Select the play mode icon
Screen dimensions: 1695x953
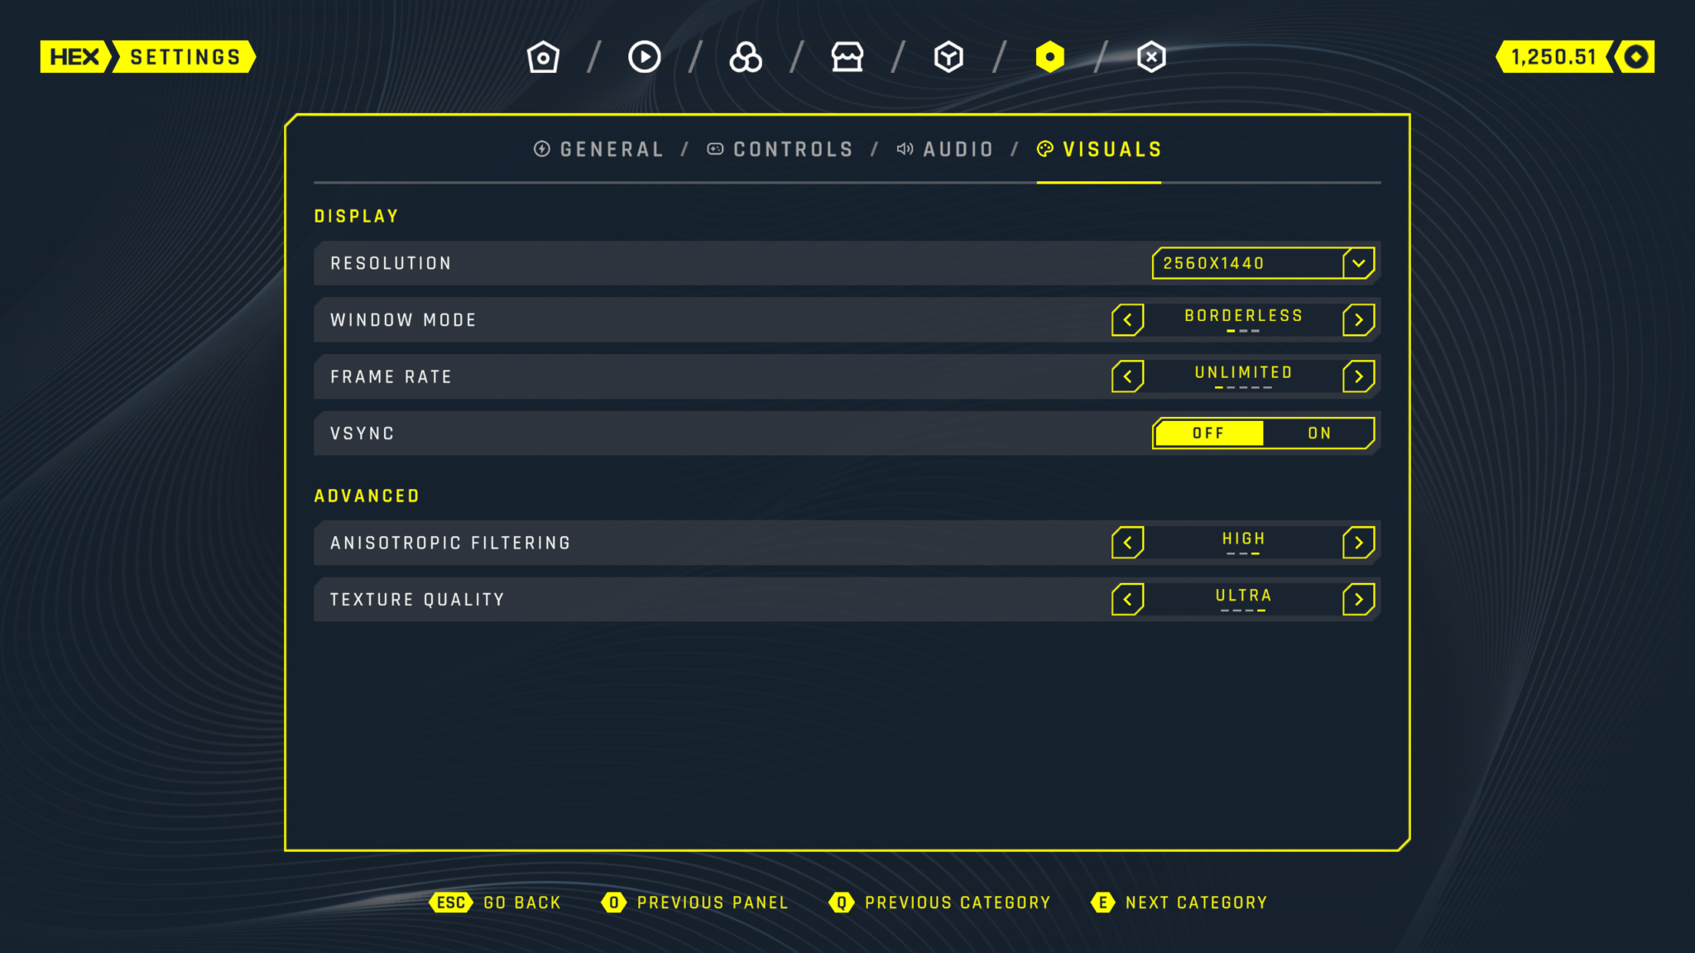tap(645, 56)
